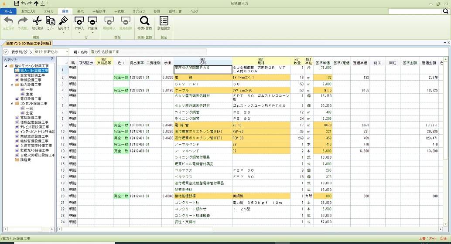Delete a row with the 行削除 icon

tap(92, 20)
